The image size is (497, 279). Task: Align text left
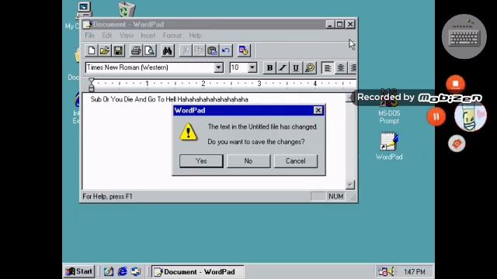pyautogui.click(x=328, y=67)
